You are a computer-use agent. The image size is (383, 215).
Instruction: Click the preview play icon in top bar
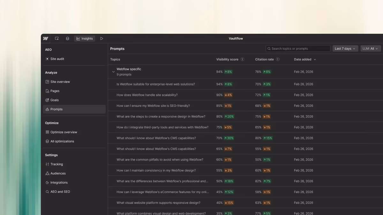(x=102, y=39)
